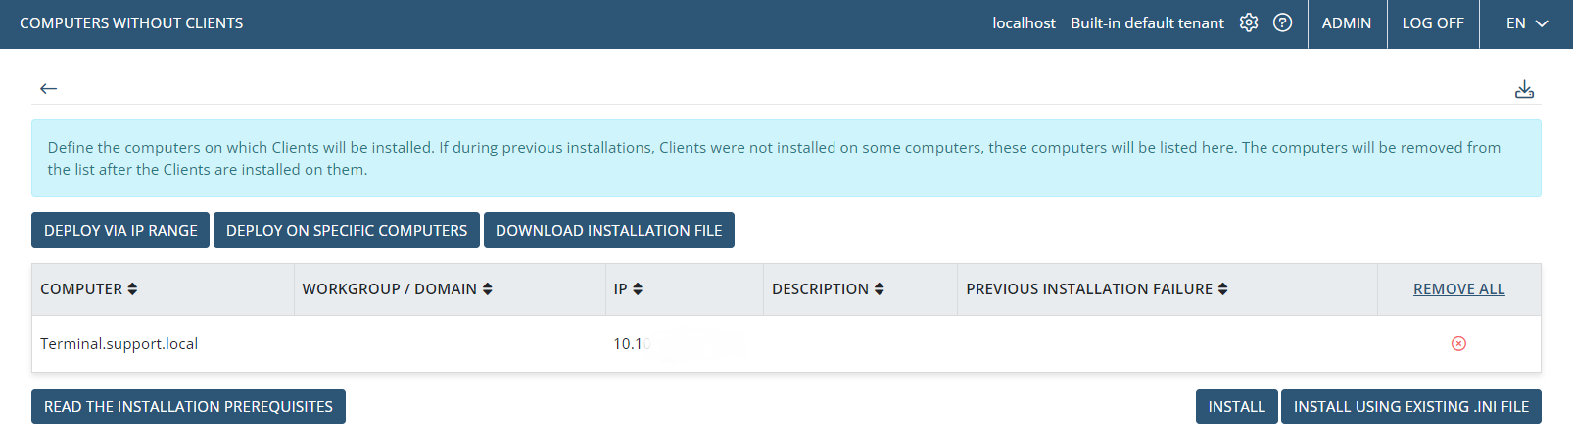This screenshot has width=1573, height=438.
Task: Expand the EN language dropdown
Action: click(x=1526, y=23)
